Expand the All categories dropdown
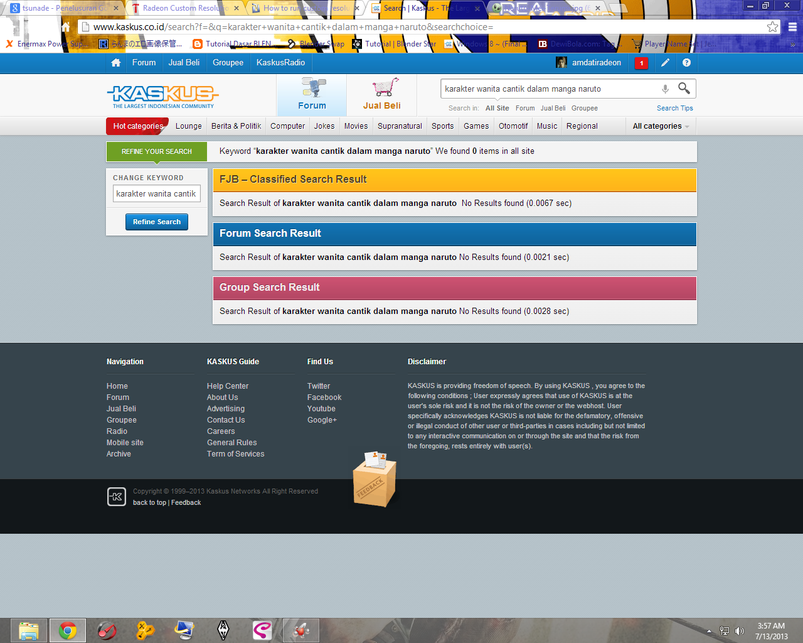803x643 pixels. (661, 126)
